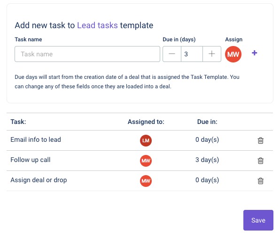The width and height of the screenshot is (280, 239).
Task: Click the Due in column header
Action: click(x=207, y=122)
